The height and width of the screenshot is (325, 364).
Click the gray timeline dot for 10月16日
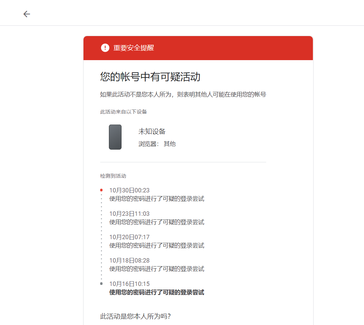[102, 284]
